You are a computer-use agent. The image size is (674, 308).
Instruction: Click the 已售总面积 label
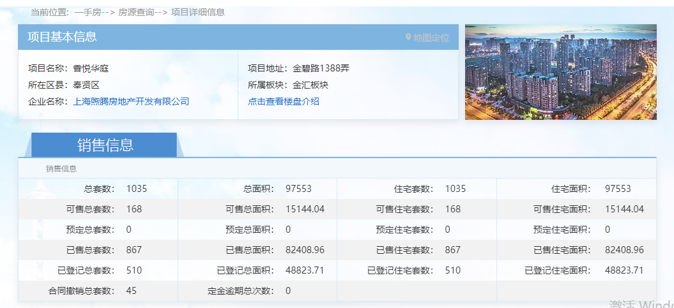click(x=250, y=250)
